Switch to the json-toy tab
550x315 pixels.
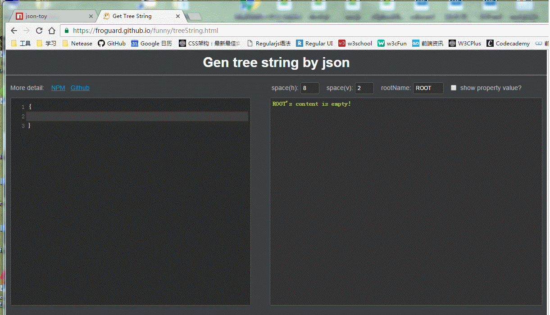click(x=50, y=15)
